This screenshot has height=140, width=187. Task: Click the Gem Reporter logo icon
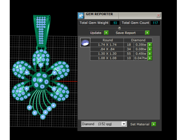(81, 16)
